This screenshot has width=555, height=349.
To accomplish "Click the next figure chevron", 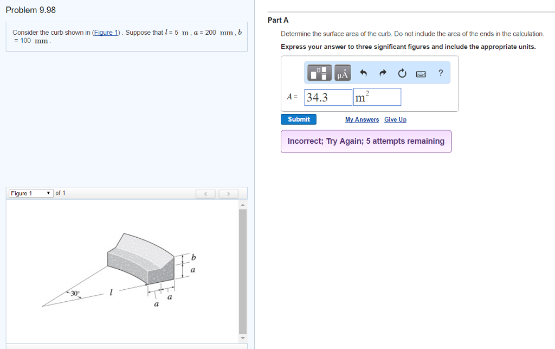I will point(229,193).
